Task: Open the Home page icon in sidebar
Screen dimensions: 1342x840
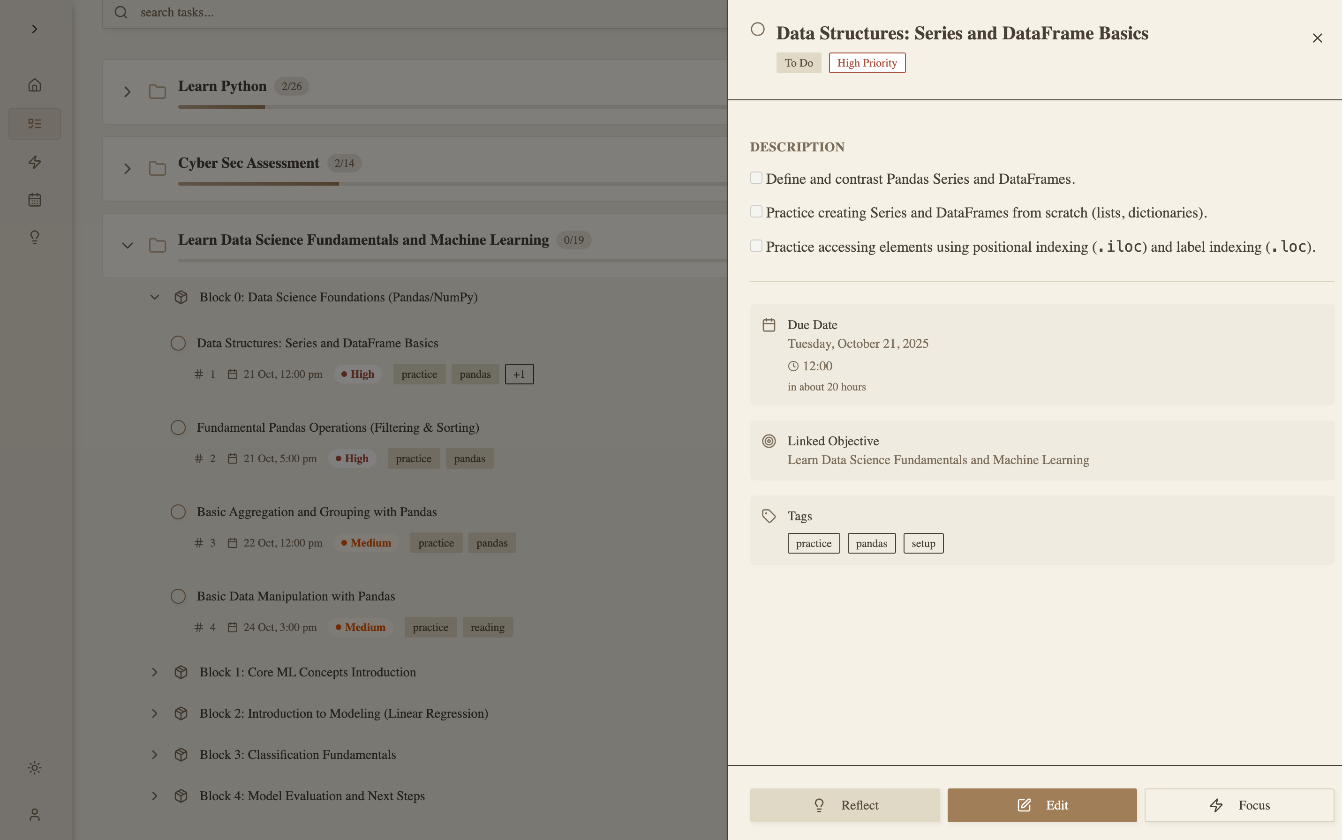Action: point(34,85)
